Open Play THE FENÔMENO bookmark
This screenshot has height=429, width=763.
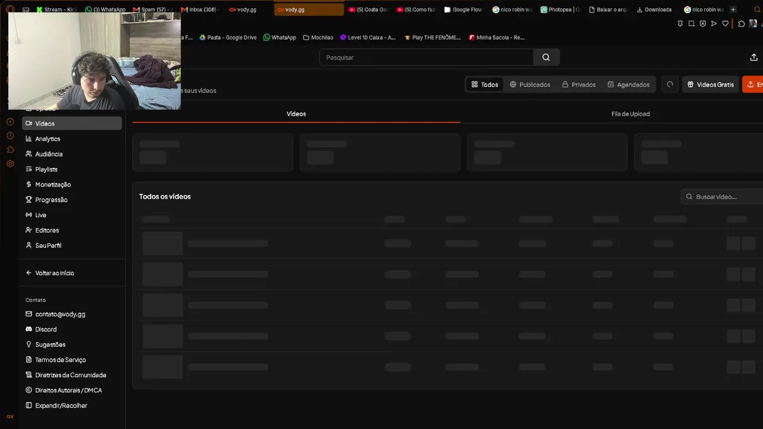[x=433, y=38]
